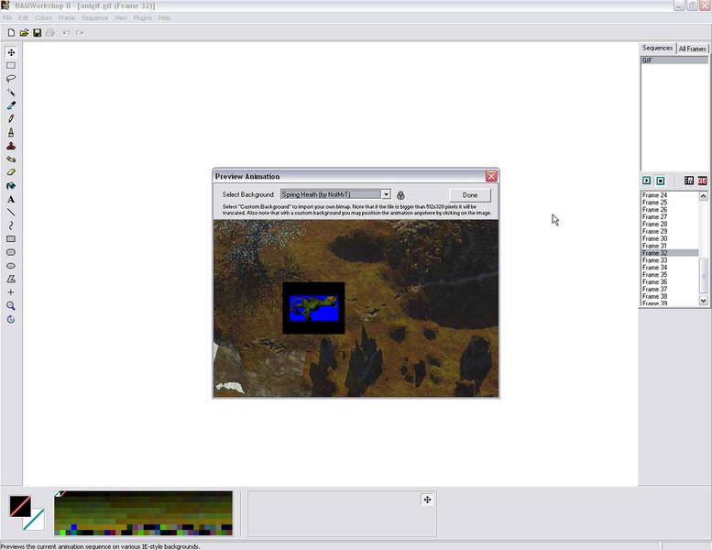Select the Rectangle shape tool
712x550 pixels.
(11, 239)
